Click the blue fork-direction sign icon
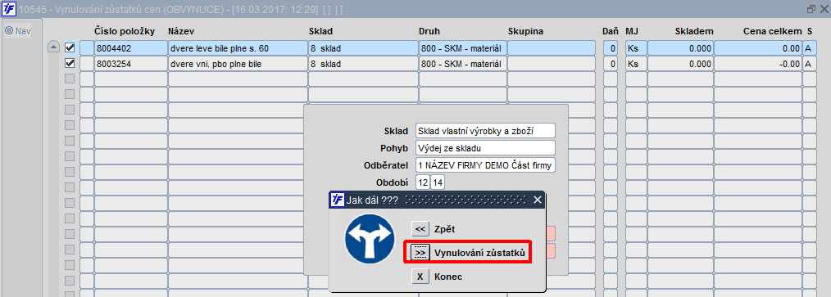The height and width of the screenshot is (297, 831). 370,240
